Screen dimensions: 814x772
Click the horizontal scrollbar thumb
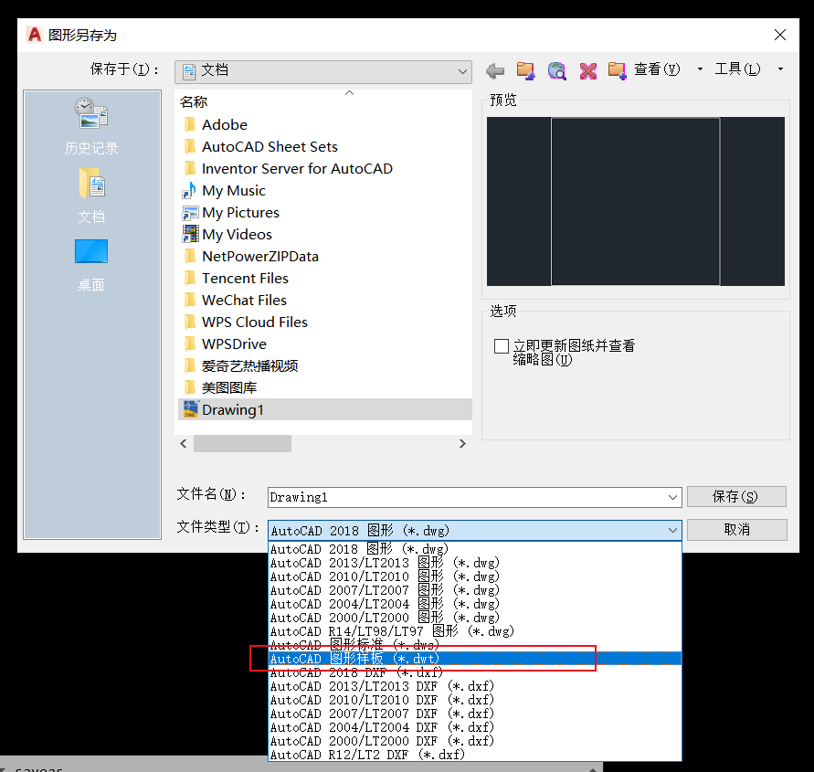click(x=242, y=444)
